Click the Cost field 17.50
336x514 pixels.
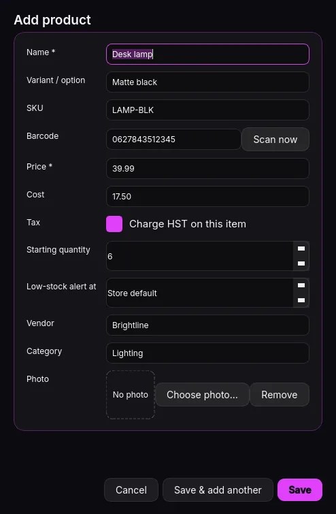point(207,196)
